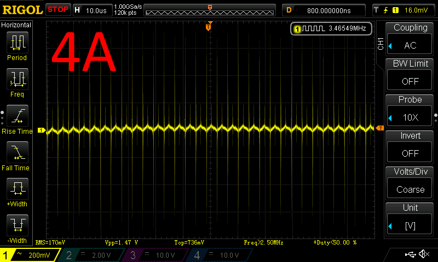This screenshot has height=262, width=438.
Task: Click the muted speaker sound icon
Action: (424, 254)
